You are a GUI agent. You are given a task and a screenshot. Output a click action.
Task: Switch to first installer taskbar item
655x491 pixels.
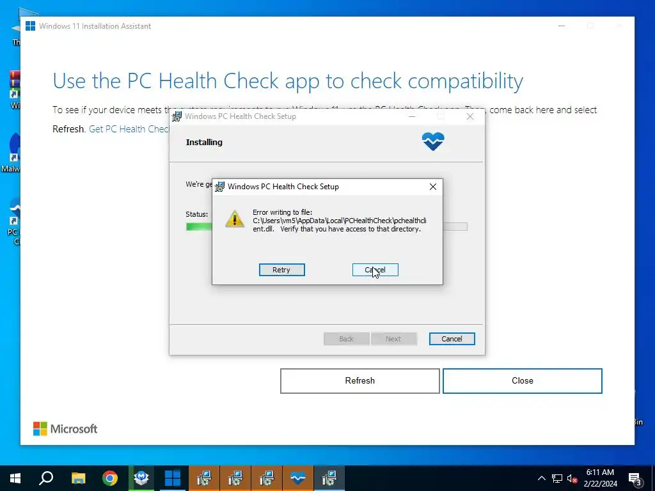(204, 478)
